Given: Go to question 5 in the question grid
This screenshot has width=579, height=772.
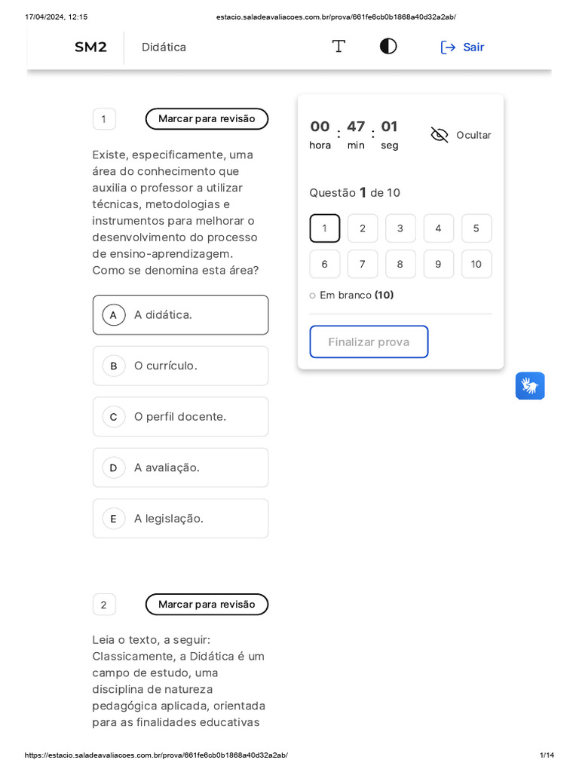Looking at the screenshot, I should (476, 228).
